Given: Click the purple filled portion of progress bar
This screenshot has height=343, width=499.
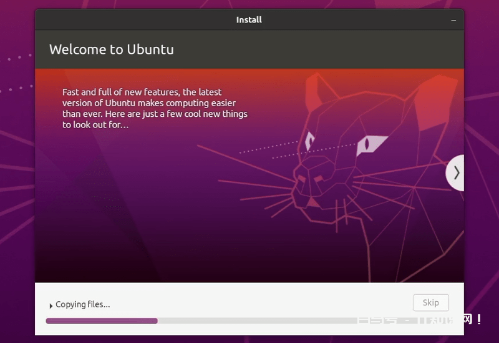Looking at the screenshot, I should pyautogui.click(x=101, y=321).
